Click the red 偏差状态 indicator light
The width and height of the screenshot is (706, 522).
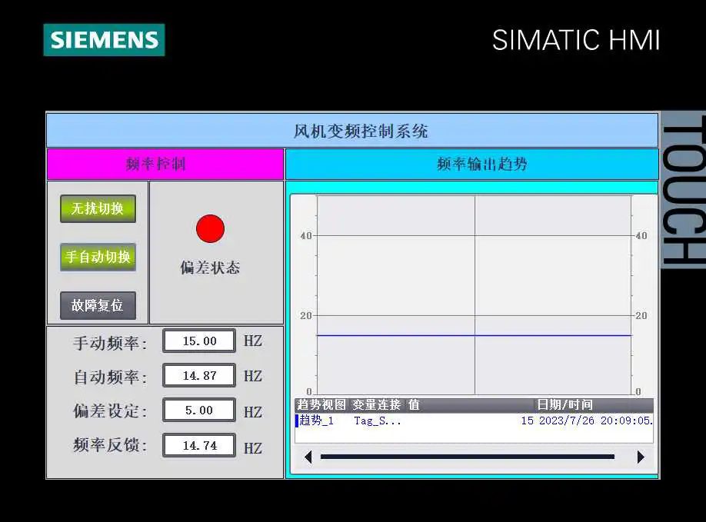[x=210, y=228]
